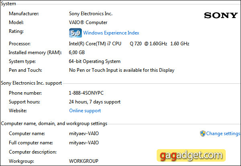Select the Computer name value mityaev-VAIO
This screenshot has height=166, width=241.
84,134
